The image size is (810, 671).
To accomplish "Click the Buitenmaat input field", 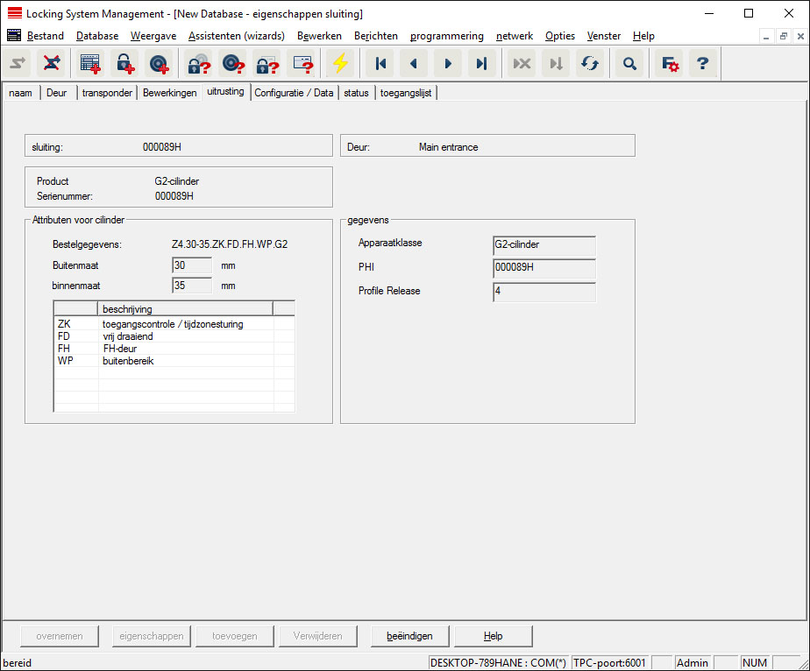I will point(192,265).
